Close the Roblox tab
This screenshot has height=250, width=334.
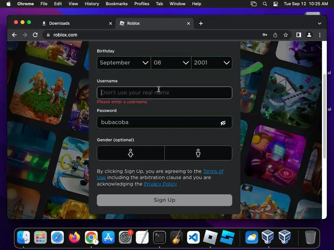(x=189, y=23)
